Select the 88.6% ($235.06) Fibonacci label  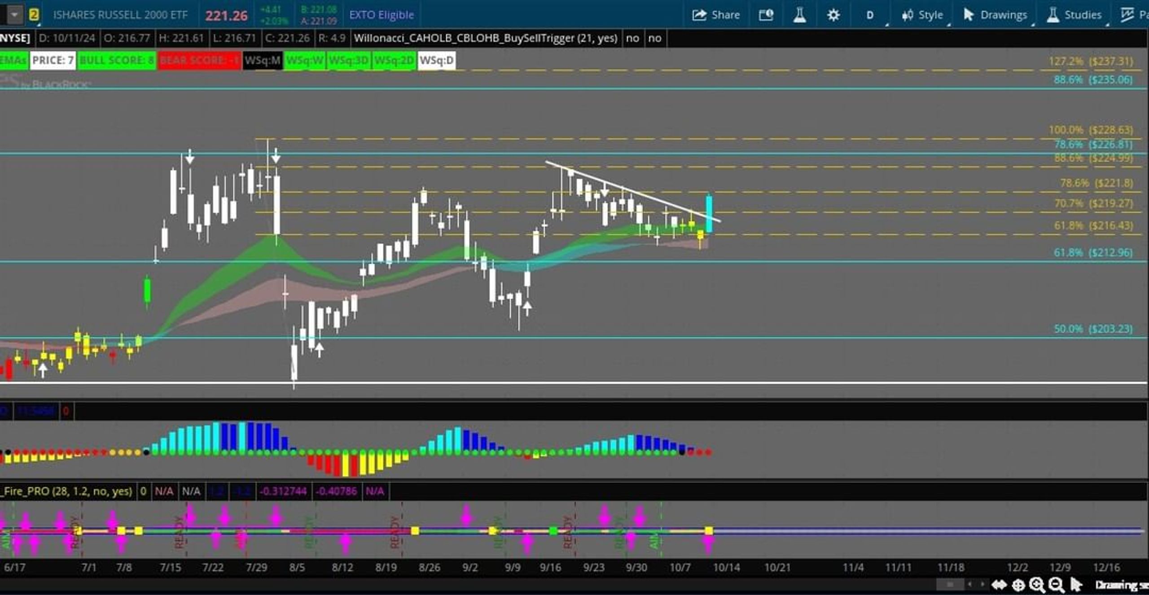point(1093,79)
